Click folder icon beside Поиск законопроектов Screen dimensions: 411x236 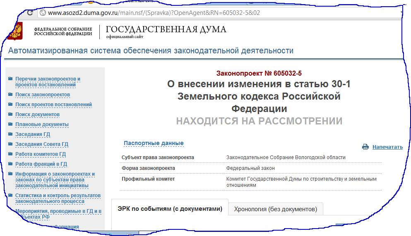(x=10, y=95)
